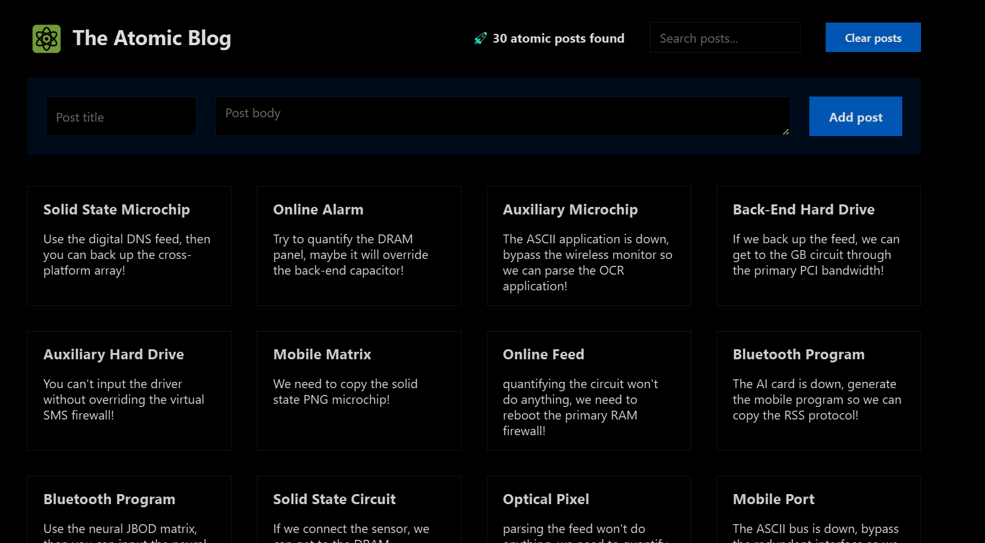Click the Optical Pixel post title
Screen dimensions: 985x543
(546, 500)
